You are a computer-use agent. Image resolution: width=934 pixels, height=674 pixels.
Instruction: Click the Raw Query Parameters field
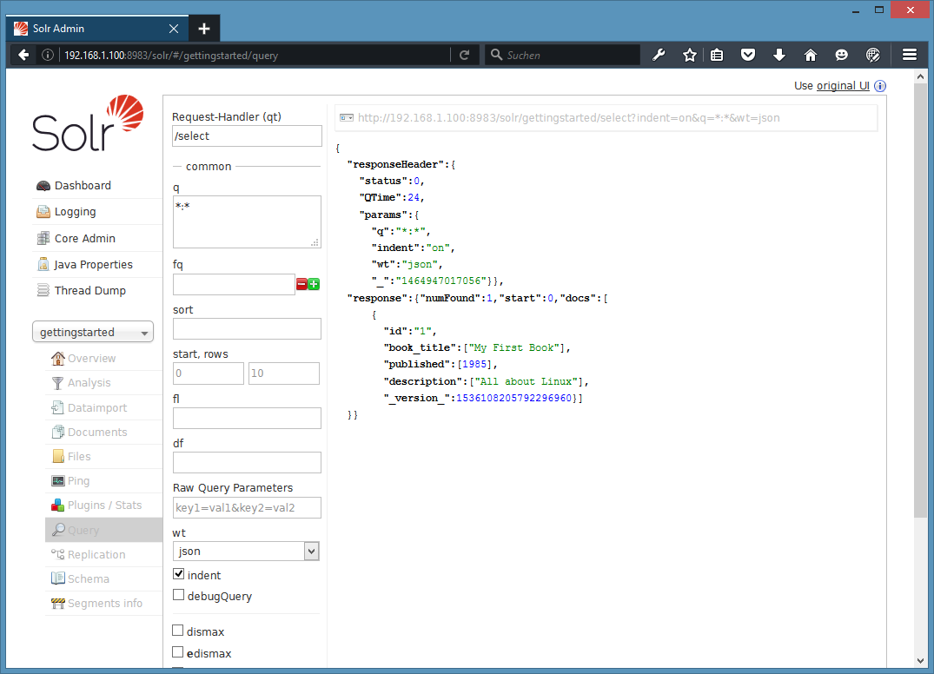pyautogui.click(x=247, y=508)
